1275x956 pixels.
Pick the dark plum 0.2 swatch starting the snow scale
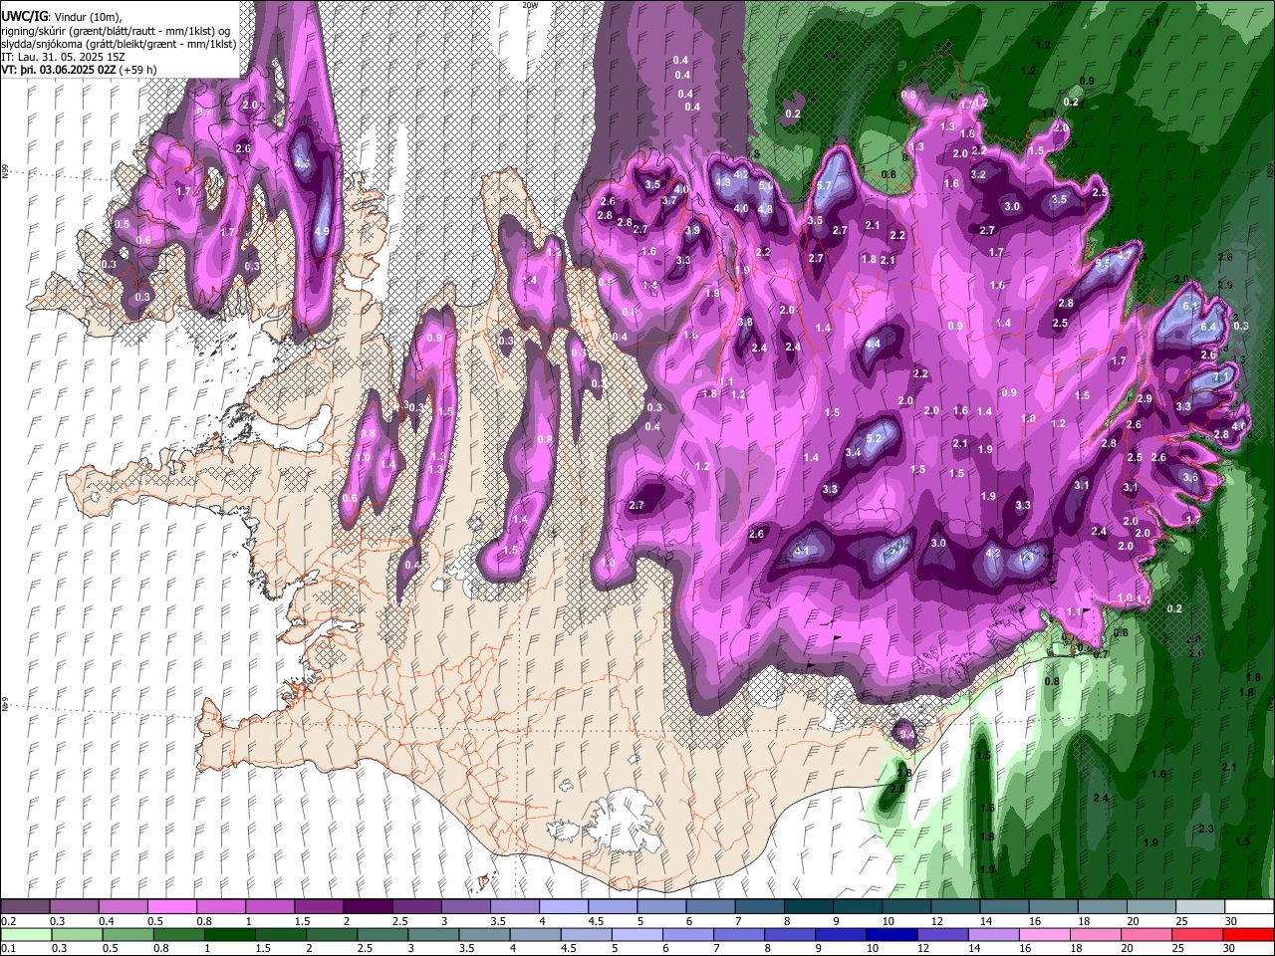25,907
